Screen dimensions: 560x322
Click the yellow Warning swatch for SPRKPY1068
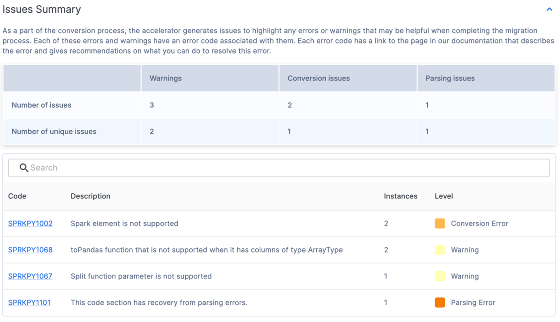click(x=440, y=250)
